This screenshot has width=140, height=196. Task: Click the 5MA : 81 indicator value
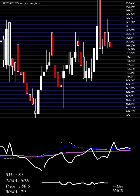(15, 175)
